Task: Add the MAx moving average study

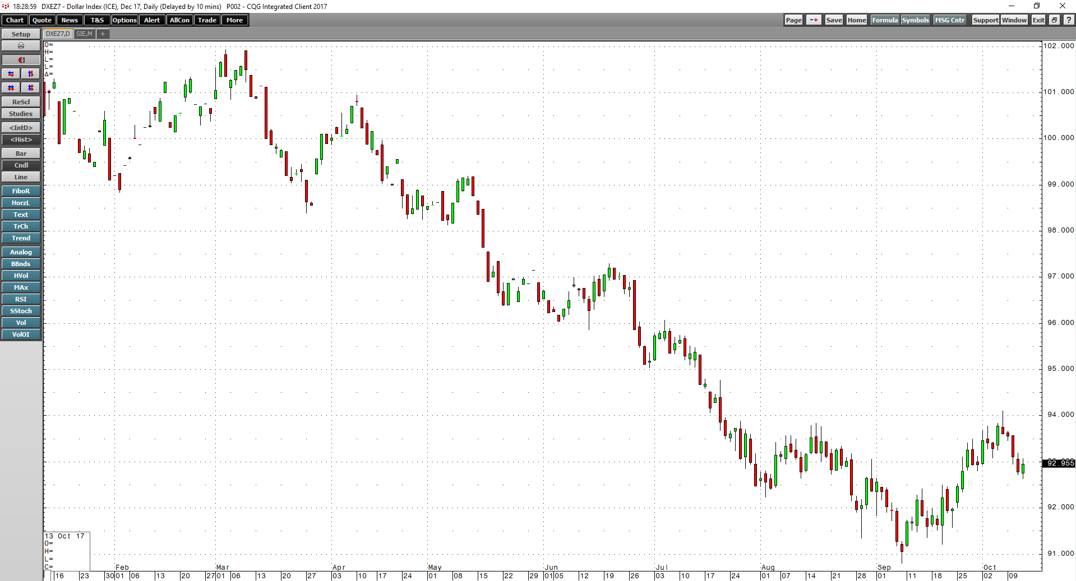Action: [x=21, y=287]
